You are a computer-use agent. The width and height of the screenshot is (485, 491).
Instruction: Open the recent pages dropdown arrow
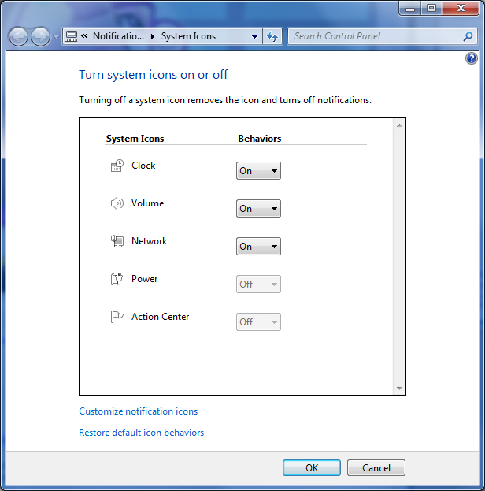(56, 37)
